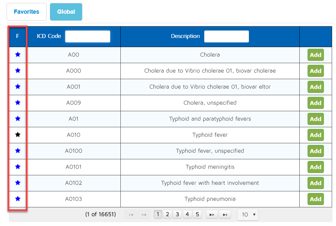
Task: Jump to the last page of results
Action: (x=225, y=215)
